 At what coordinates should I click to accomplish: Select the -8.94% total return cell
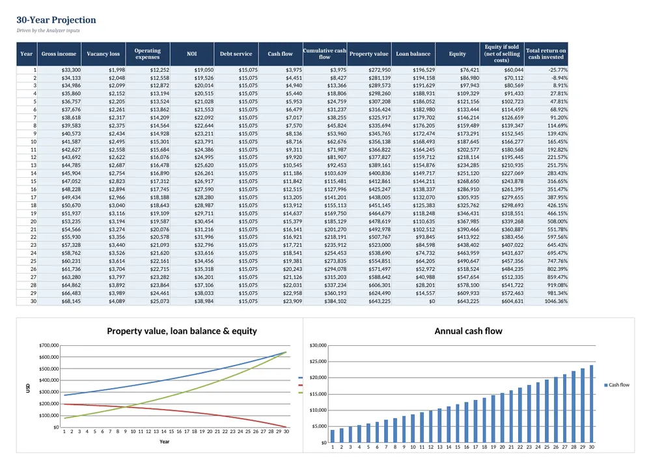546,78
